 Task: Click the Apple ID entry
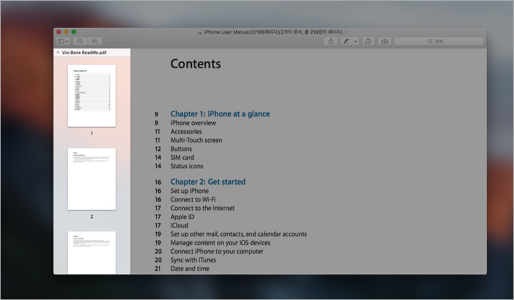(182, 217)
